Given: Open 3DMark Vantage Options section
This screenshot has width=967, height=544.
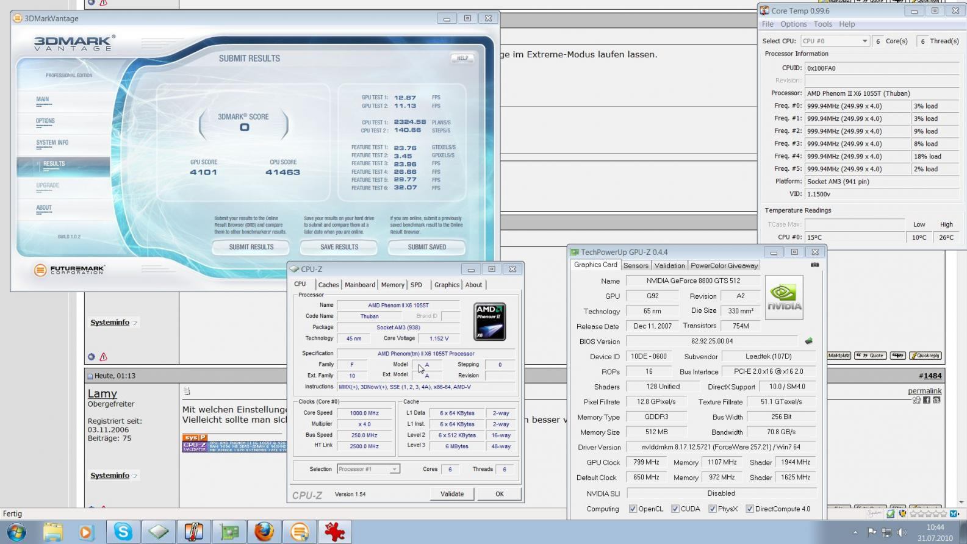Looking at the screenshot, I should click(45, 121).
